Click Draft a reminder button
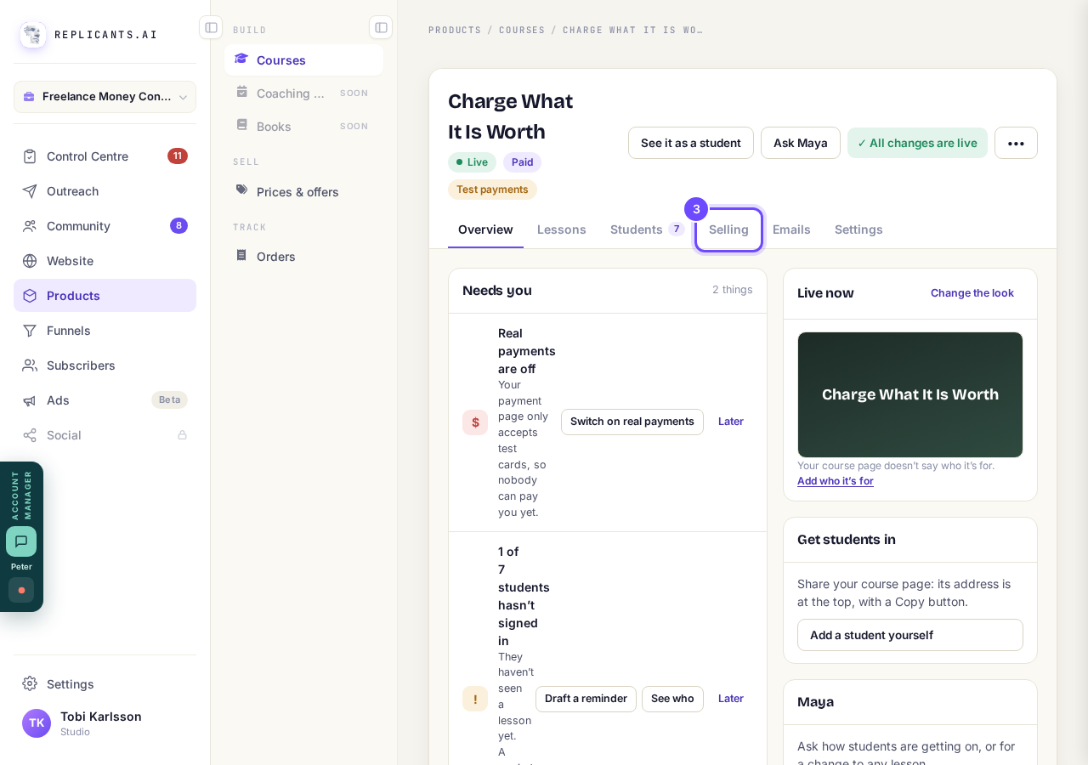The width and height of the screenshot is (1088, 765). click(586, 699)
